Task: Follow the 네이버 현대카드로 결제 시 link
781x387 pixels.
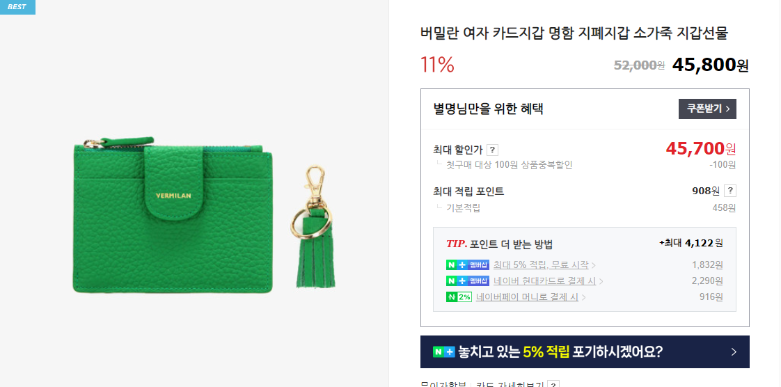Action: click(545, 281)
